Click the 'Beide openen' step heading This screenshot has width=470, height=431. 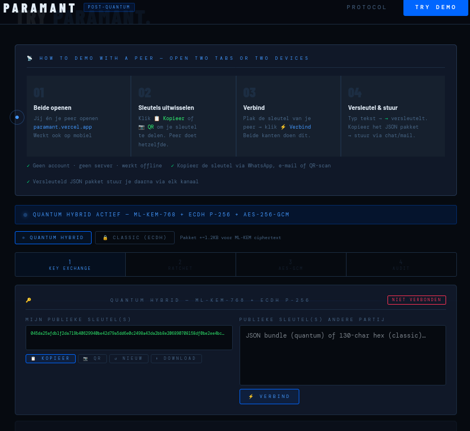point(52,108)
